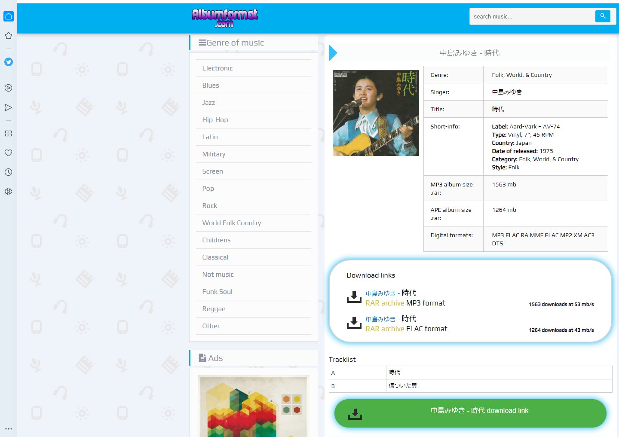This screenshot has width=619, height=437.
Task: Open the home icon in the sidebar
Action: pyautogui.click(x=8, y=16)
